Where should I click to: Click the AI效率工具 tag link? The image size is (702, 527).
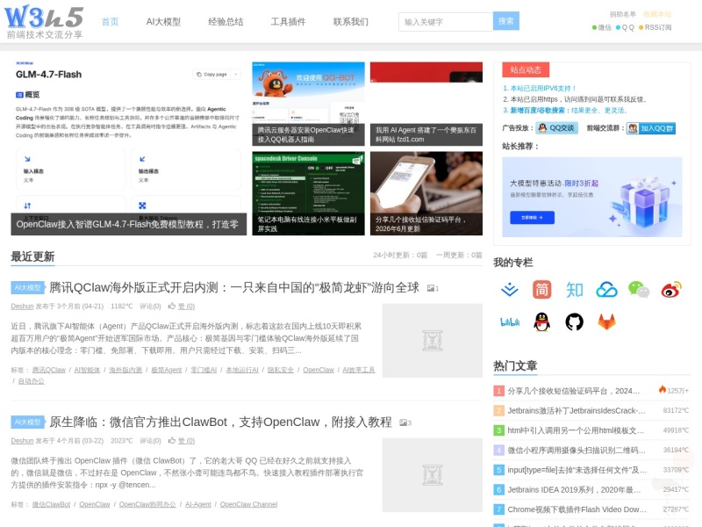(359, 370)
